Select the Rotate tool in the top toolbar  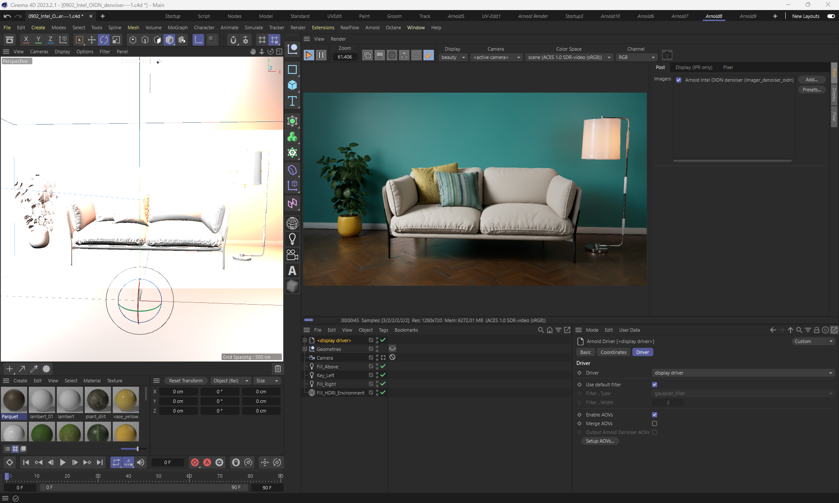click(104, 40)
